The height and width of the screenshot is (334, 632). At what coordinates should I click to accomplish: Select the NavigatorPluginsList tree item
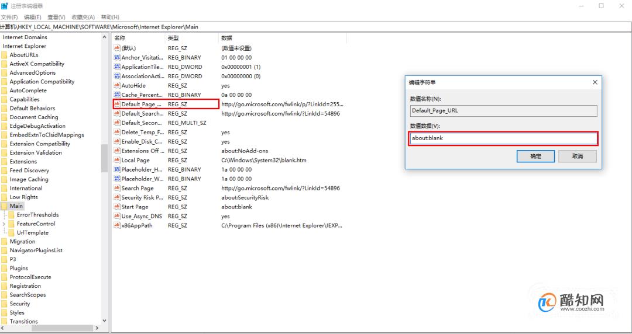click(36, 251)
